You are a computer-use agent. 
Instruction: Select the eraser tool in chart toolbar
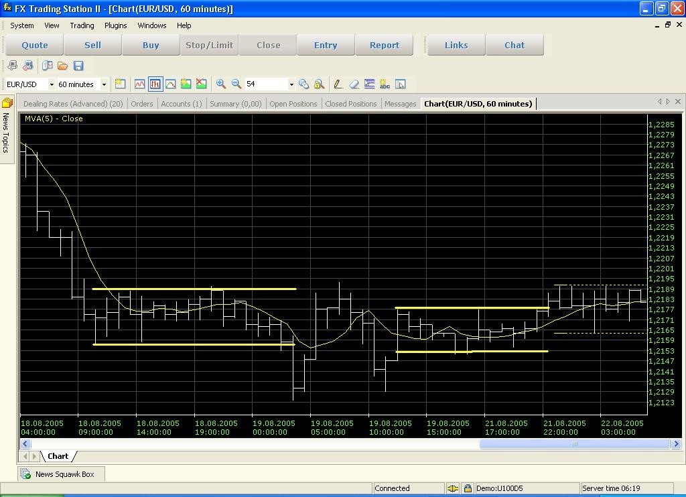point(354,84)
